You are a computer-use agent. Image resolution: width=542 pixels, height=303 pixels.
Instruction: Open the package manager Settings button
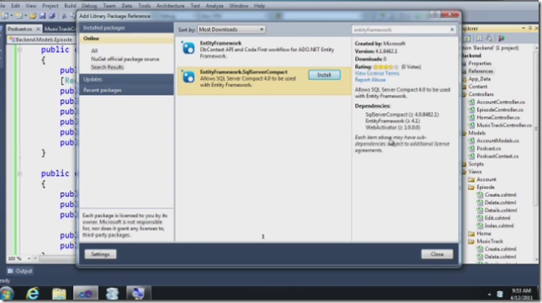100,254
